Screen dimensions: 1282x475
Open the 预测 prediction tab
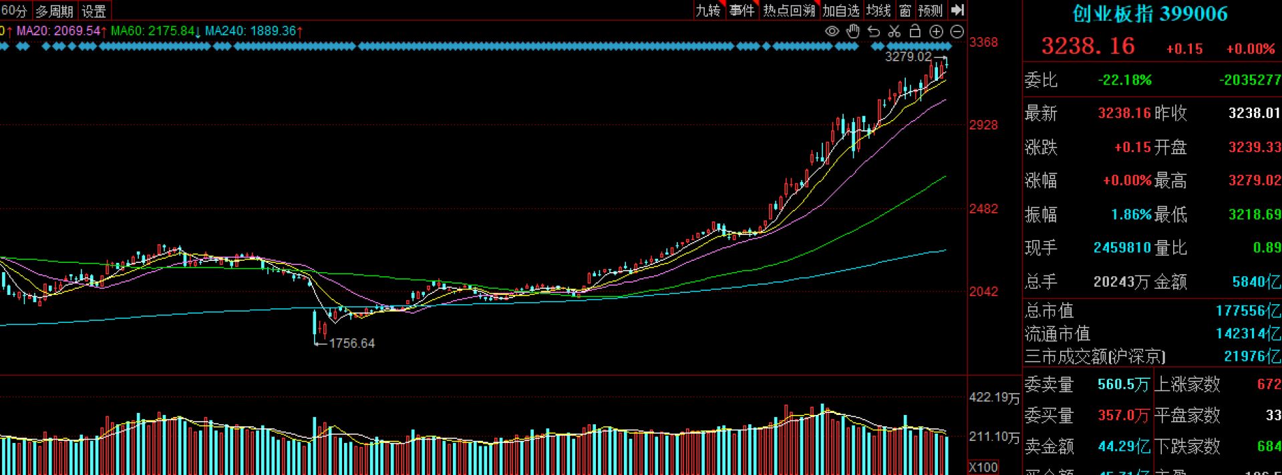(x=930, y=11)
